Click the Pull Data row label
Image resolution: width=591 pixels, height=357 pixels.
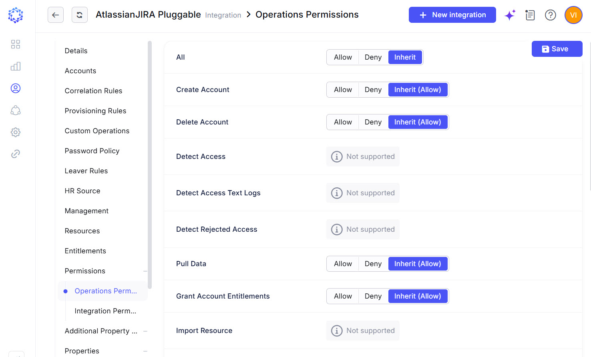click(x=191, y=264)
